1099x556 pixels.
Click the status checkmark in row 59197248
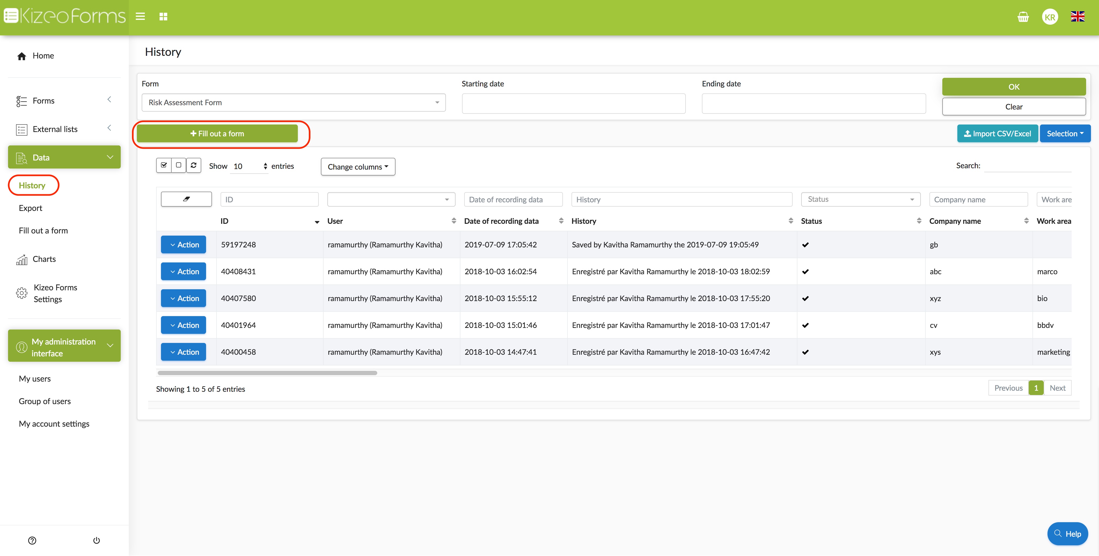[805, 245]
